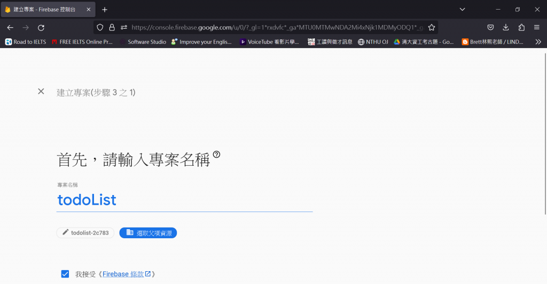Click the select parent resource button

(x=149, y=233)
